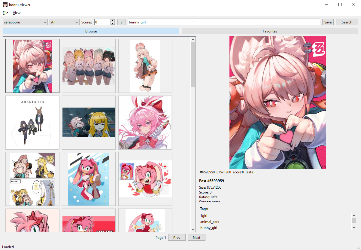Click the up arrow beside the Tags list
Screen dimensions: 361x250
coord(354,215)
